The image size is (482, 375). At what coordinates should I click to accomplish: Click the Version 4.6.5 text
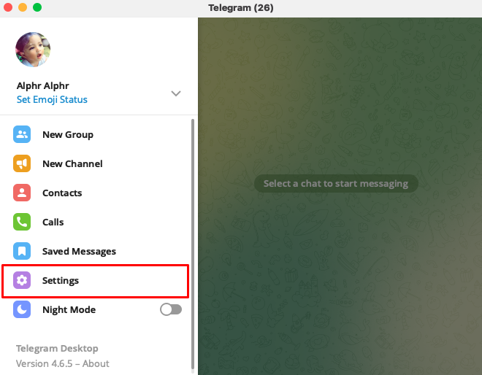pyautogui.click(x=45, y=363)
